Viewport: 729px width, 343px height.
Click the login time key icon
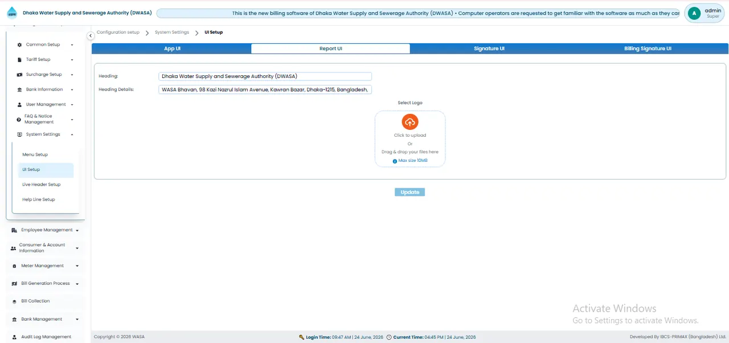point(302,337)
